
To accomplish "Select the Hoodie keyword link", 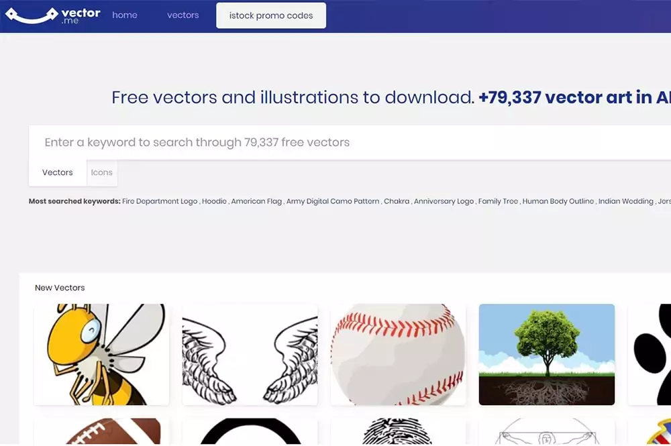I will pos(214,201).
